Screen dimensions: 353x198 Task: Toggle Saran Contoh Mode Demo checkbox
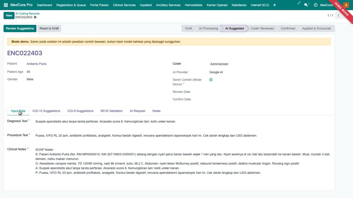pyautogui.click(x=211, y=80)
